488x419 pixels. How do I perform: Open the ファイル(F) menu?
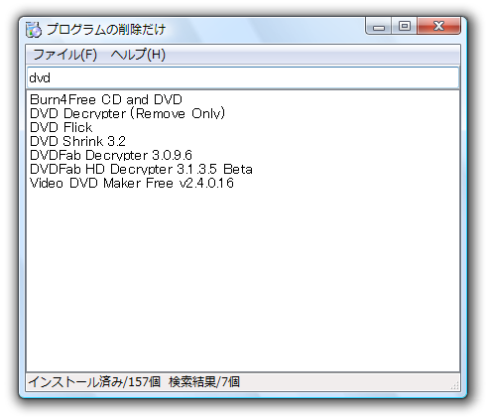[64, 55]
